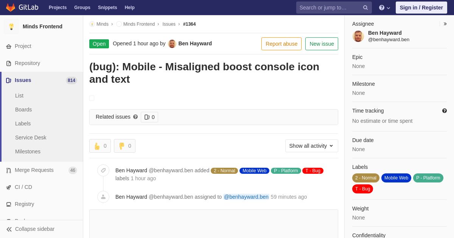
Task: Click the Issues icon in sidebar
Action: (9, 80)
